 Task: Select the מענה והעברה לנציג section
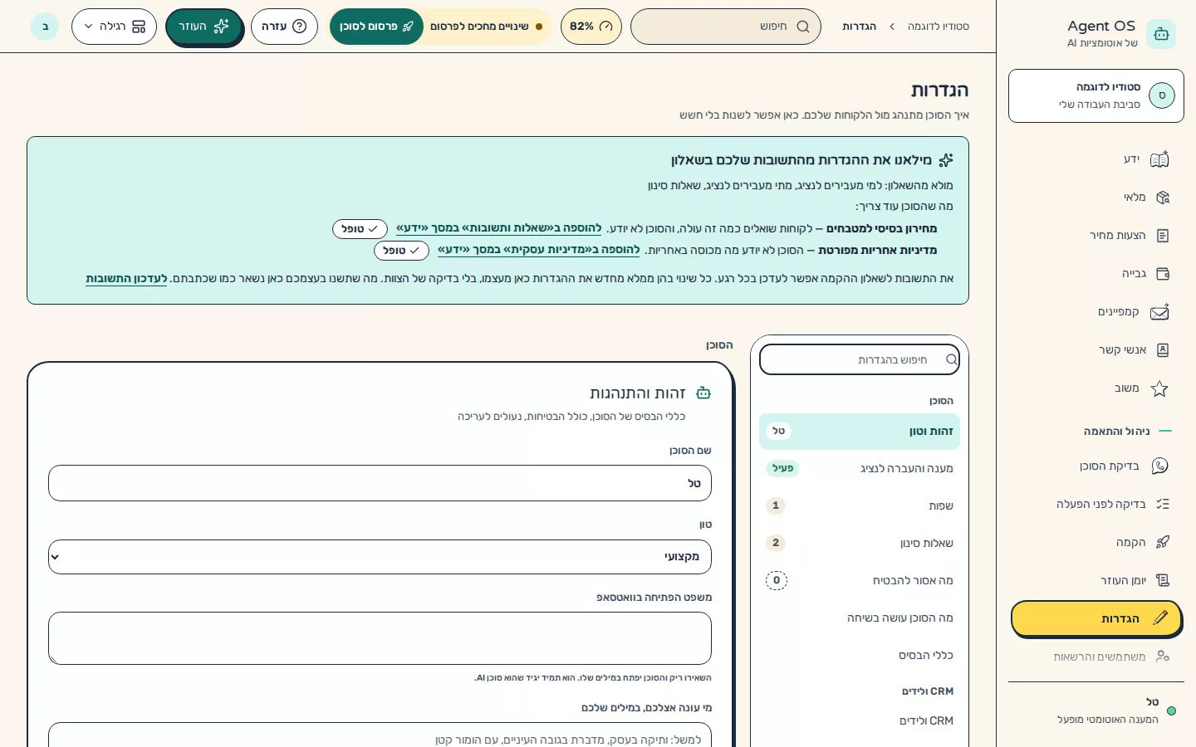pyautogui.click(x=860, y=469)
